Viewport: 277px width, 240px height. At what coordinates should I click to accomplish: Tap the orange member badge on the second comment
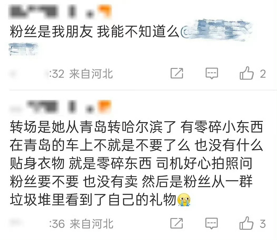click(105, 106)
